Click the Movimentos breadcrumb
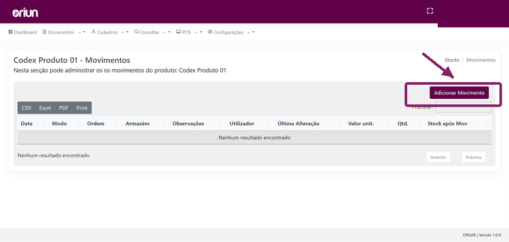Image resolution: width=509 pixels, height=242 pixels. coord(481,60)
